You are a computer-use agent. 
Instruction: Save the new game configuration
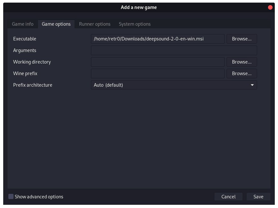click(x=258, y=197)
